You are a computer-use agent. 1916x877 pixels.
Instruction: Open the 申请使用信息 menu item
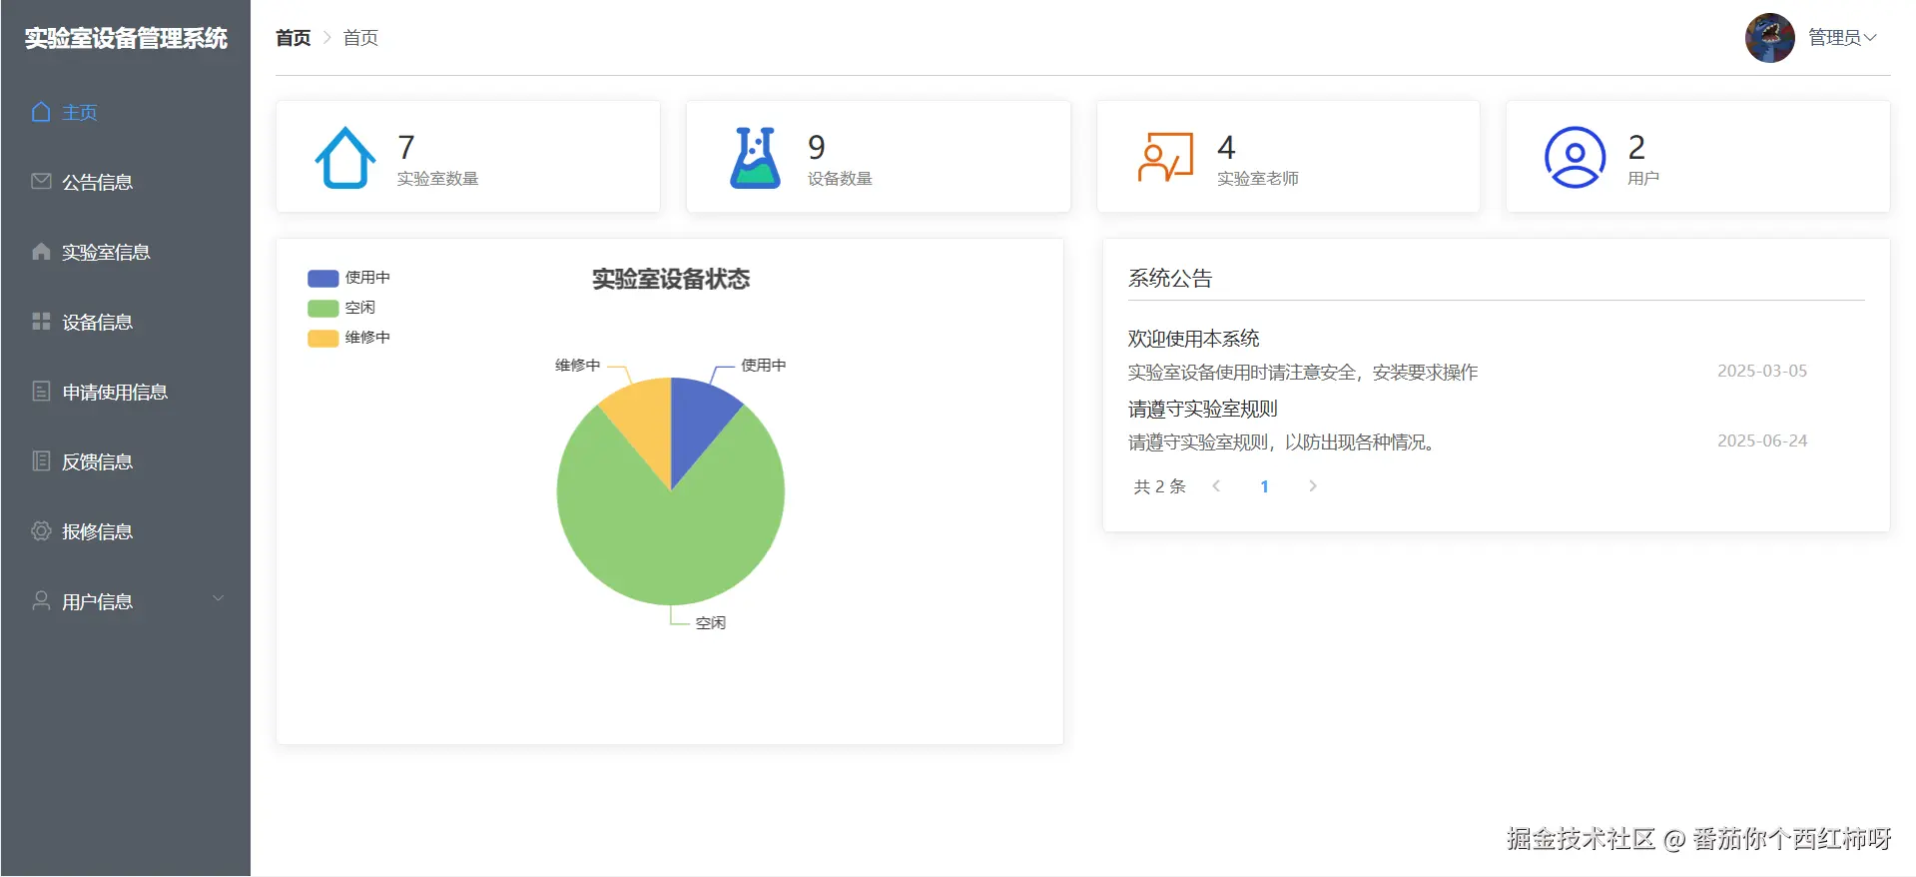pos(126,392)
